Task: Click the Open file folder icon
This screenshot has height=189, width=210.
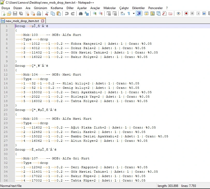Action: (x=9, y=14)
